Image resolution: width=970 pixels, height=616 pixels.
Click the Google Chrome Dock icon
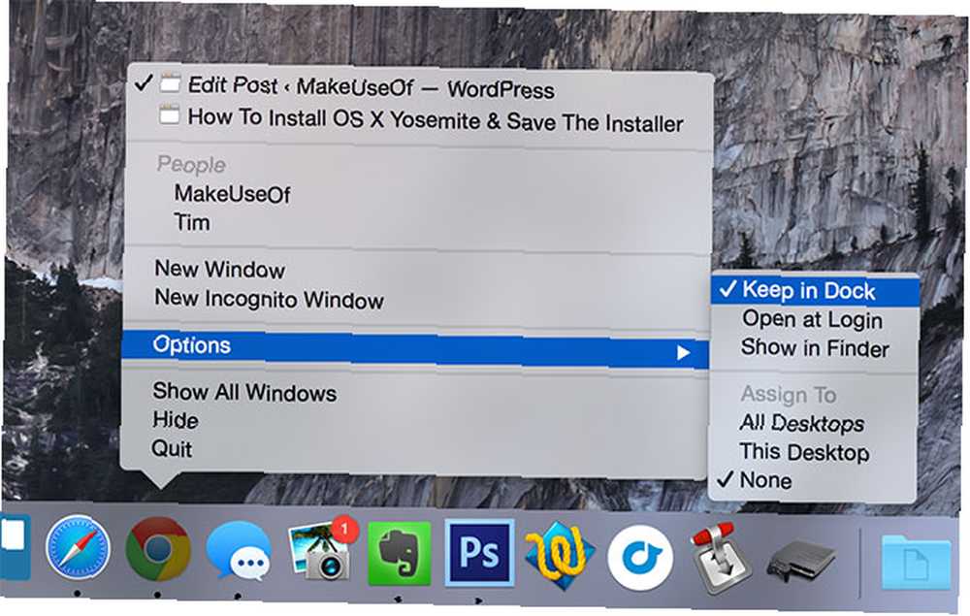pyautogui.click(x=157, y=549)
